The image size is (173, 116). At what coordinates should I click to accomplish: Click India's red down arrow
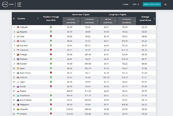[x=51, y=36]
